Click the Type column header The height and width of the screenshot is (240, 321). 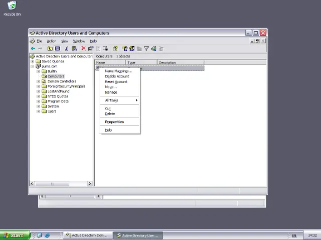pos(141,62)
